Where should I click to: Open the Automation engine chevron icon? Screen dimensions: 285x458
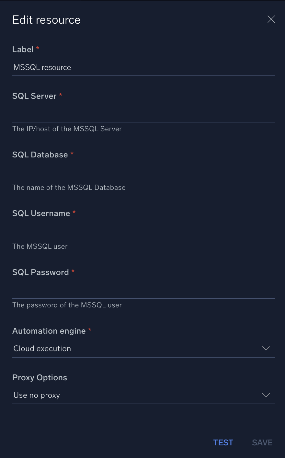[x=266, y=349]
